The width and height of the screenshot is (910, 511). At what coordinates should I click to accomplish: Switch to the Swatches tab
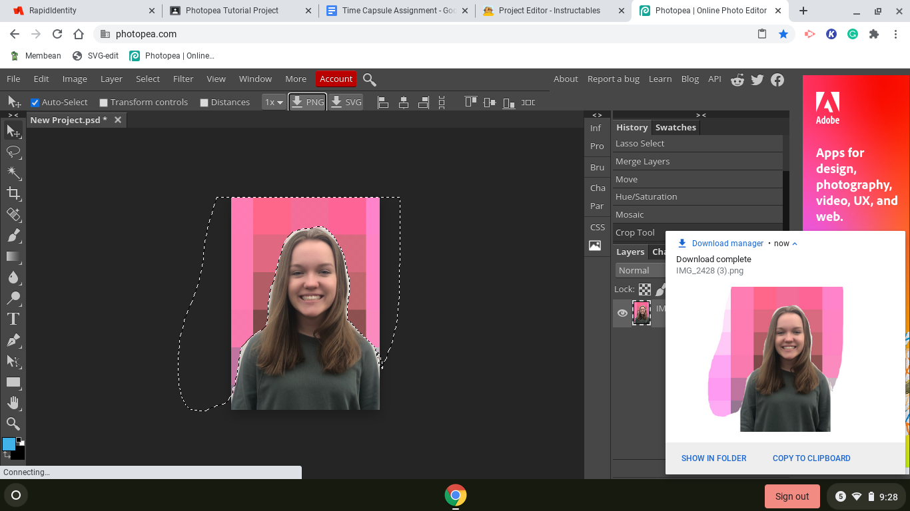(x=676, y=127)
